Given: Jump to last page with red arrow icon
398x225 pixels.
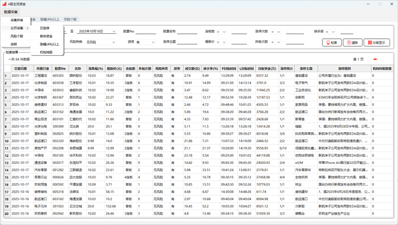Looking at the screenshot, I should click(x=376, y=59).
